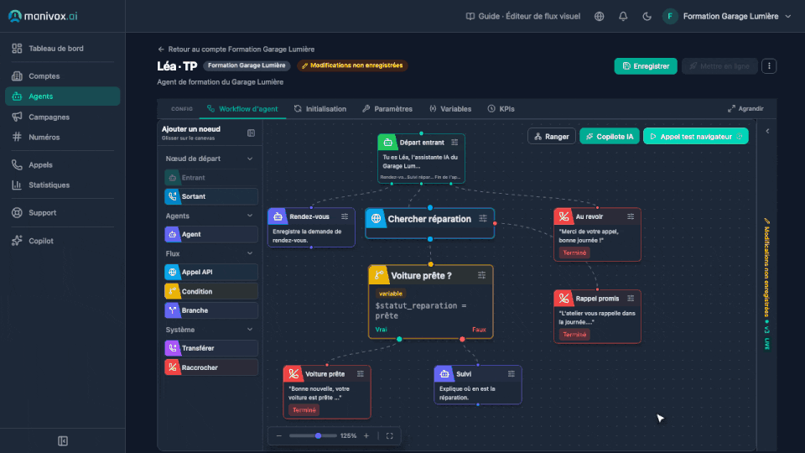Toggle dark mode moon icon
This screenshot has width=805, height=453.
(647, 17)
